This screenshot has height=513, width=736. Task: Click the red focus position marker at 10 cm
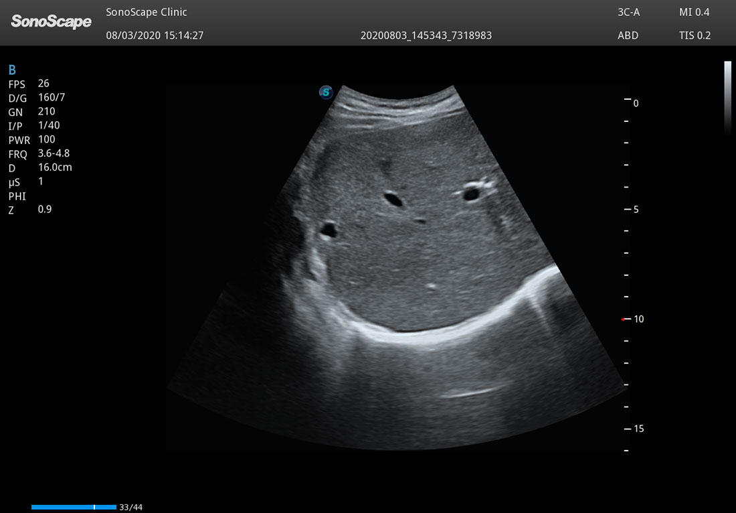[x=623, y=319]
